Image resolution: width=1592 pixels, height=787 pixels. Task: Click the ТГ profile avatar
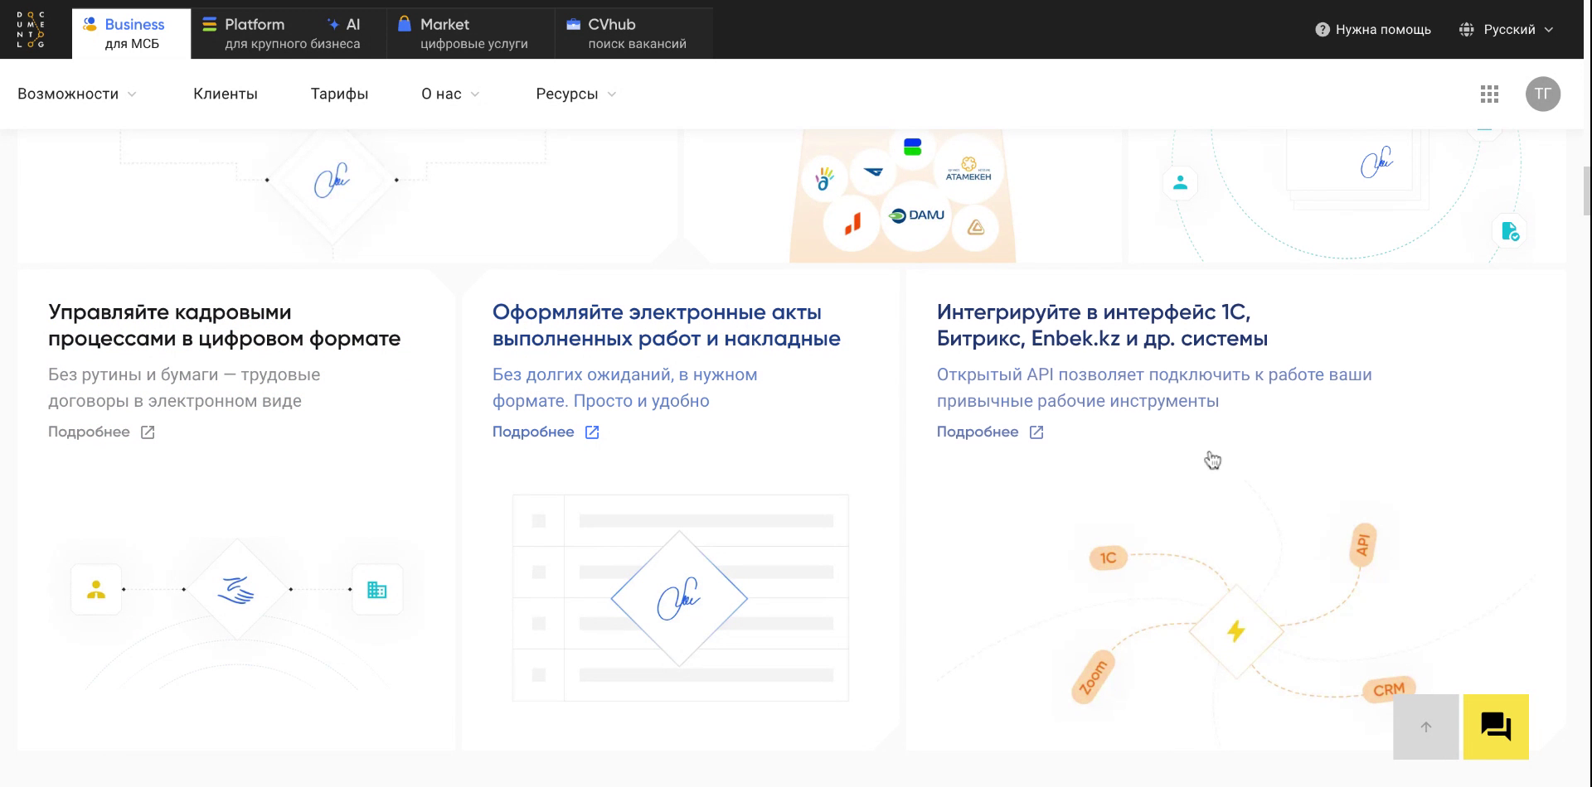coord(1543,94)
